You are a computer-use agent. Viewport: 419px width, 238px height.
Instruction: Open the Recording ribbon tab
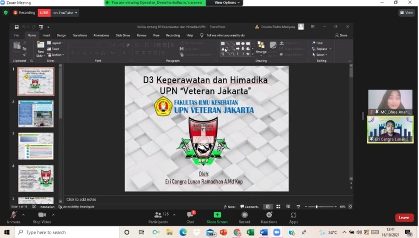(173, 35)
